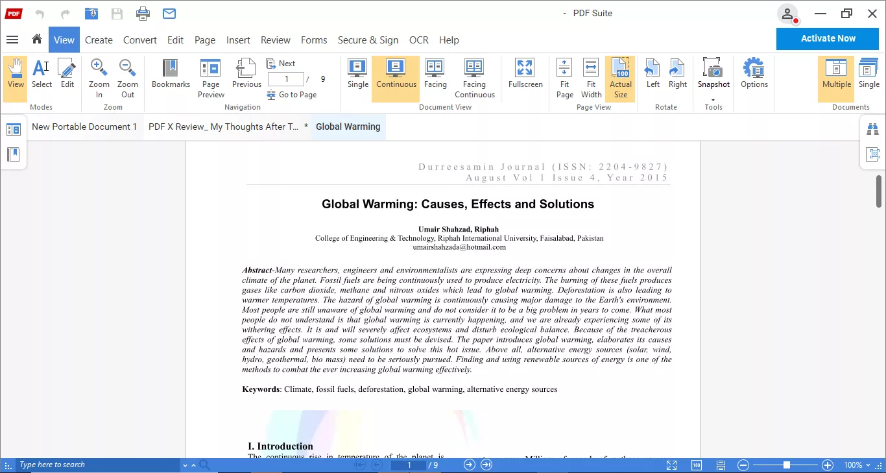Click the Zoom In magnifier icon
Screen dimensions: 886x473
[99, 68]
